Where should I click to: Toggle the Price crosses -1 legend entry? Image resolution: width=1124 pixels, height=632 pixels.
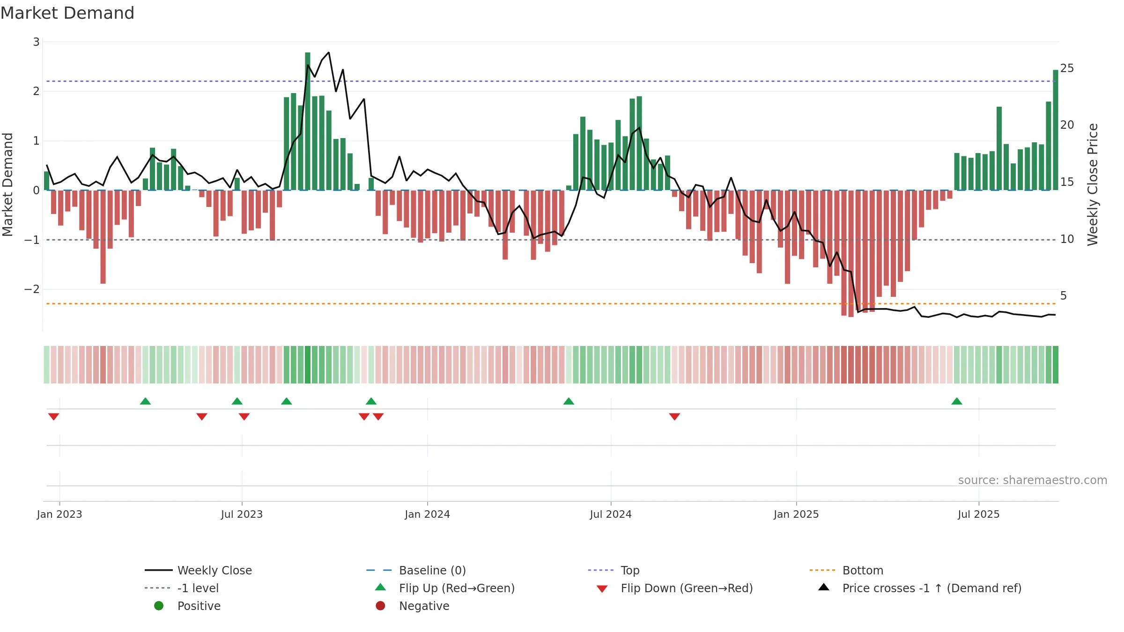[919, 588]
